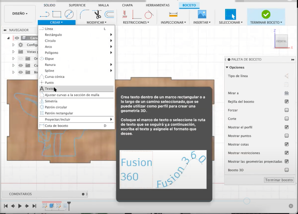Click the green Finish Sketch checkmark
The height and width of the screenshot is (214, 298).
coord(266,14)
